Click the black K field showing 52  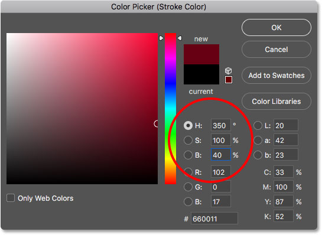284,216
